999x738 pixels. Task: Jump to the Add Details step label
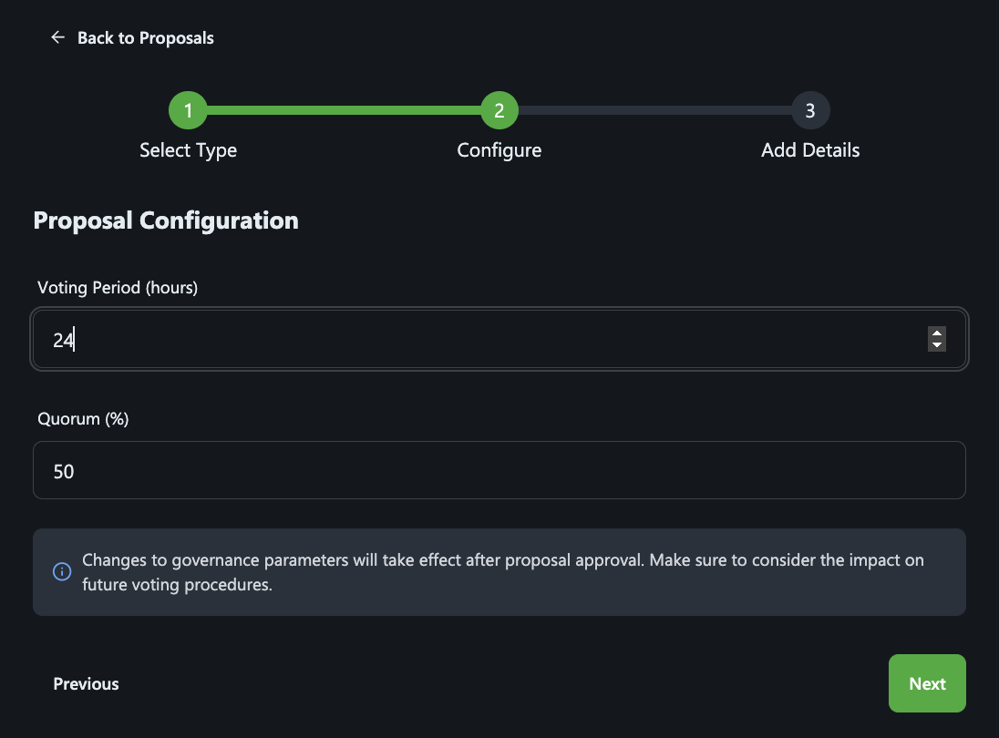click(x=810, y=150)
